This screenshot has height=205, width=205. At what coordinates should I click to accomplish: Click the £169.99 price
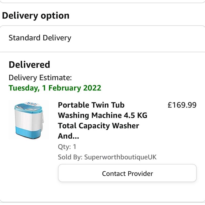[x=182, y=105]
